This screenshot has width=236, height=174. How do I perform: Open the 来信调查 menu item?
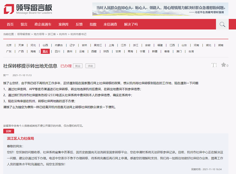click(x=110, y=24)
